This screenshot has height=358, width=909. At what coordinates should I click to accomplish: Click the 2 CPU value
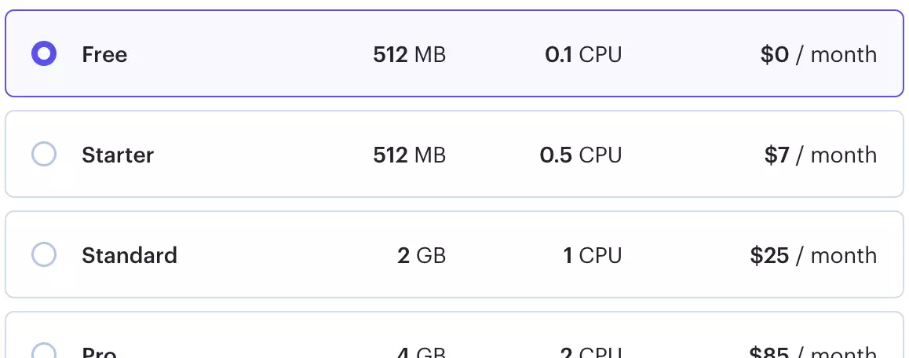[591, 352]
